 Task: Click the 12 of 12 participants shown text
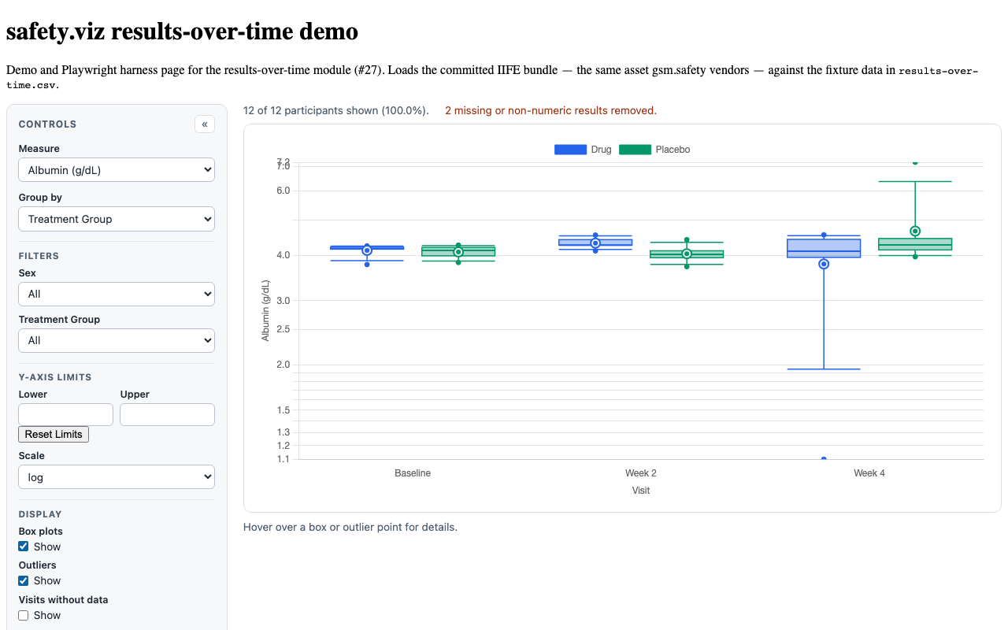pyautogui.click(x=336, y=110)
